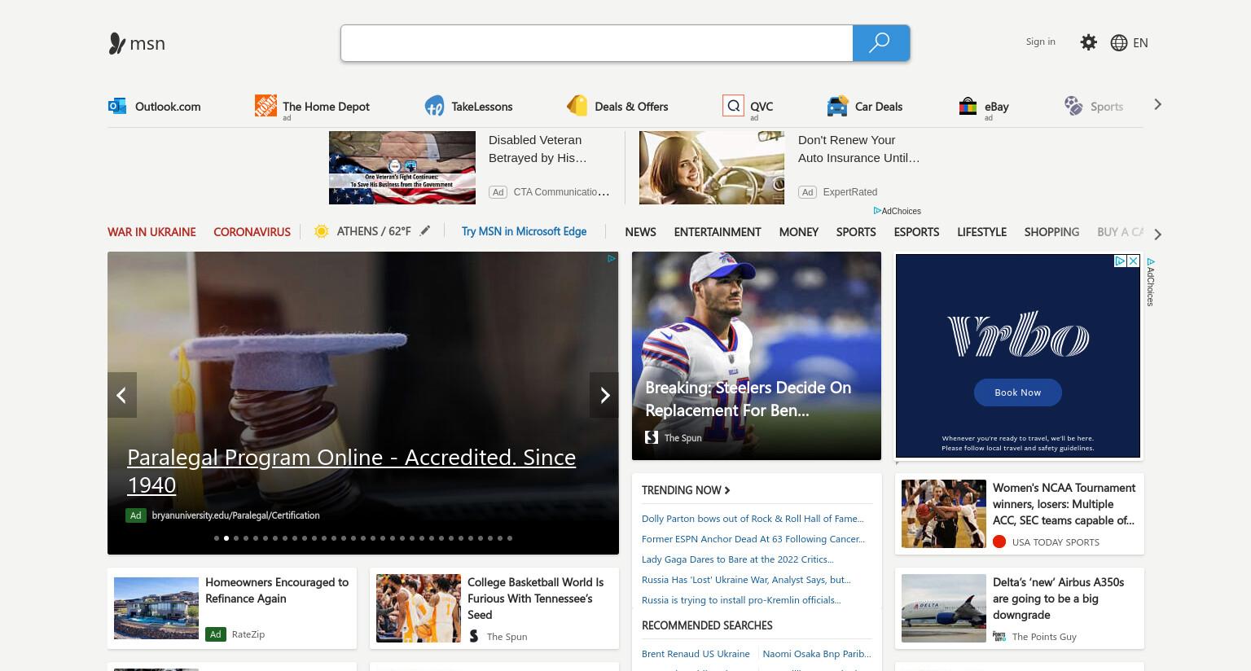Click RECOMMENDED SEARCHES heading

[707, 625]
